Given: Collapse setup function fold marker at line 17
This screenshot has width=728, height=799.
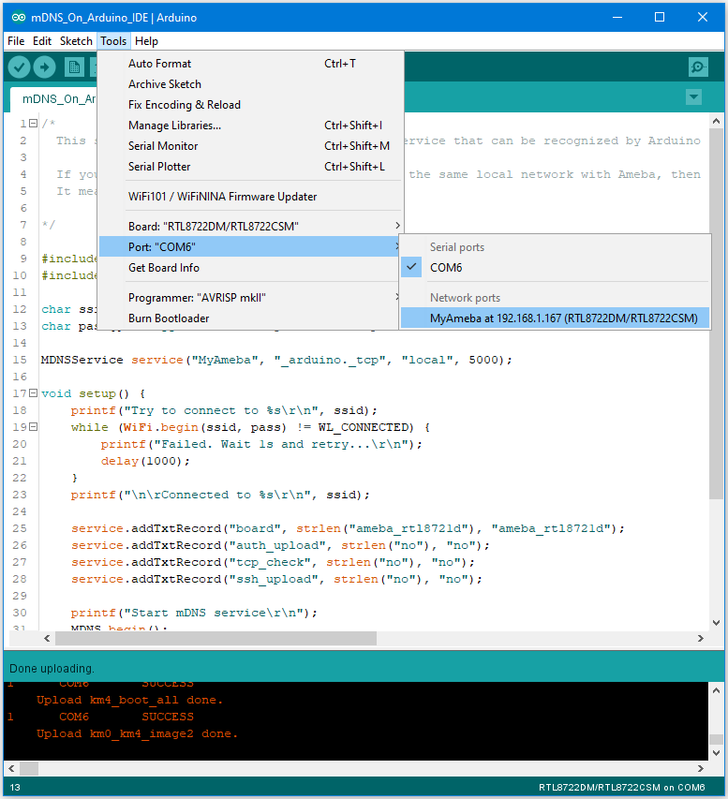Looking at the screenshot, I should click(34, 392).
